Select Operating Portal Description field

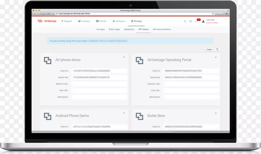pos(191,97)
